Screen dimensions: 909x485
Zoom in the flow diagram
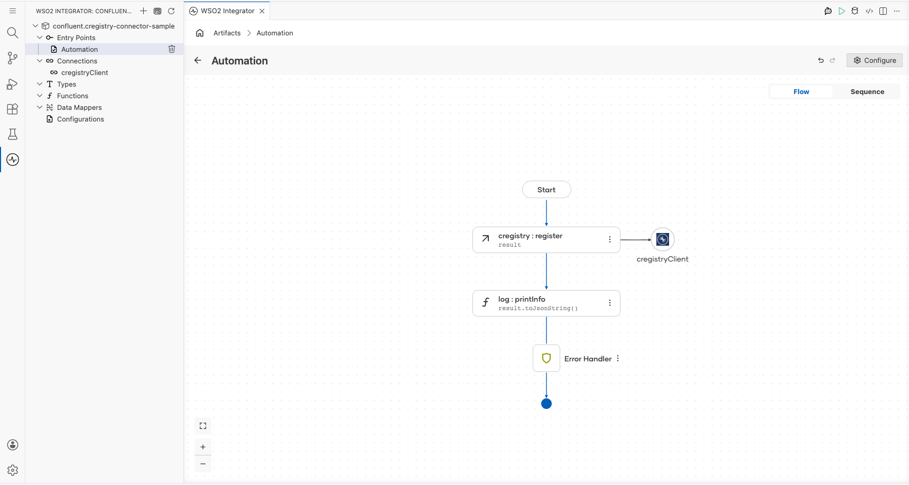click(203, 447)
